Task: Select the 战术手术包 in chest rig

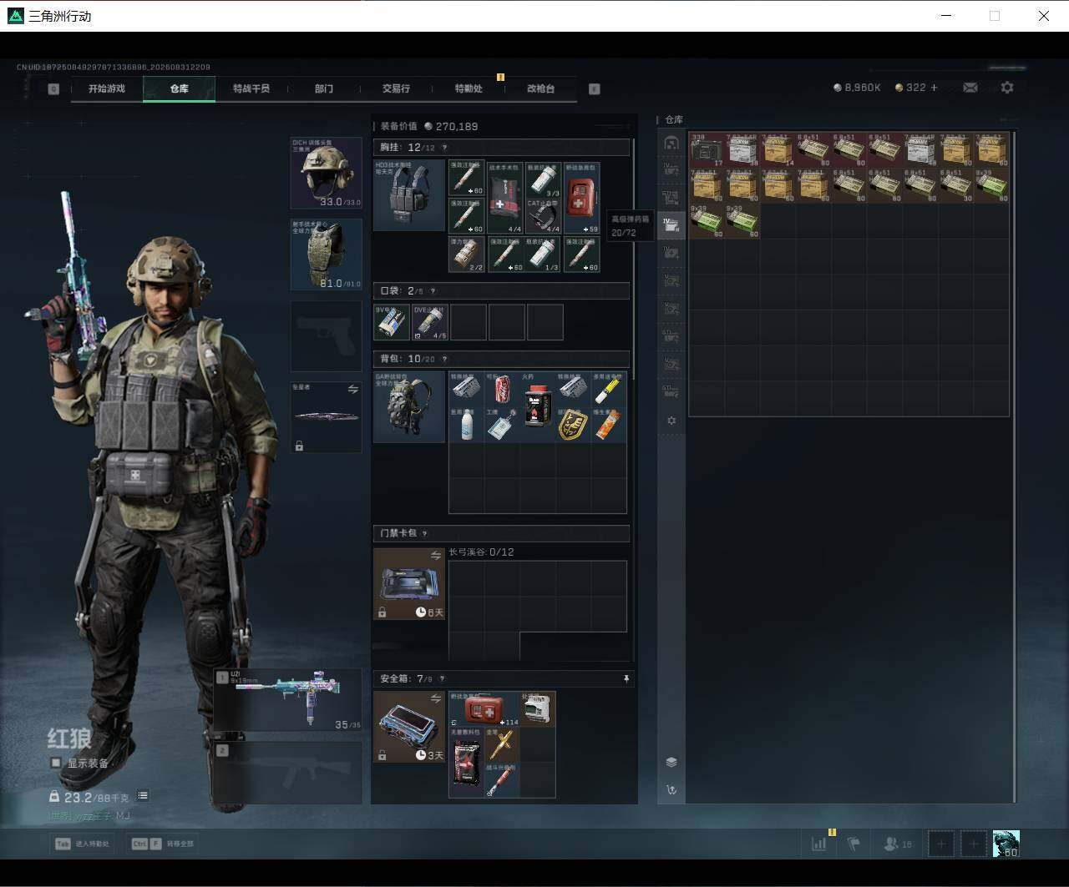Action: (x=505, y=198)
